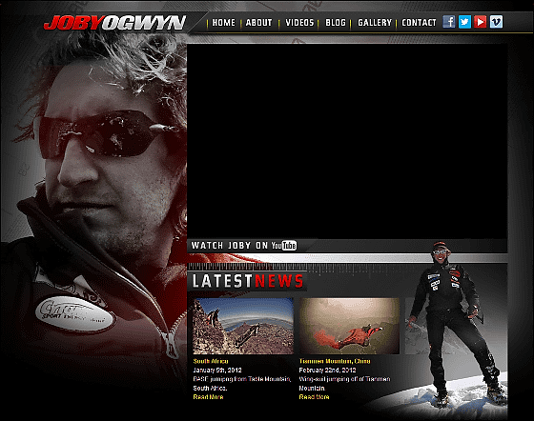
Task: Click the YouTube logo under the video
Action: point(284,246)
